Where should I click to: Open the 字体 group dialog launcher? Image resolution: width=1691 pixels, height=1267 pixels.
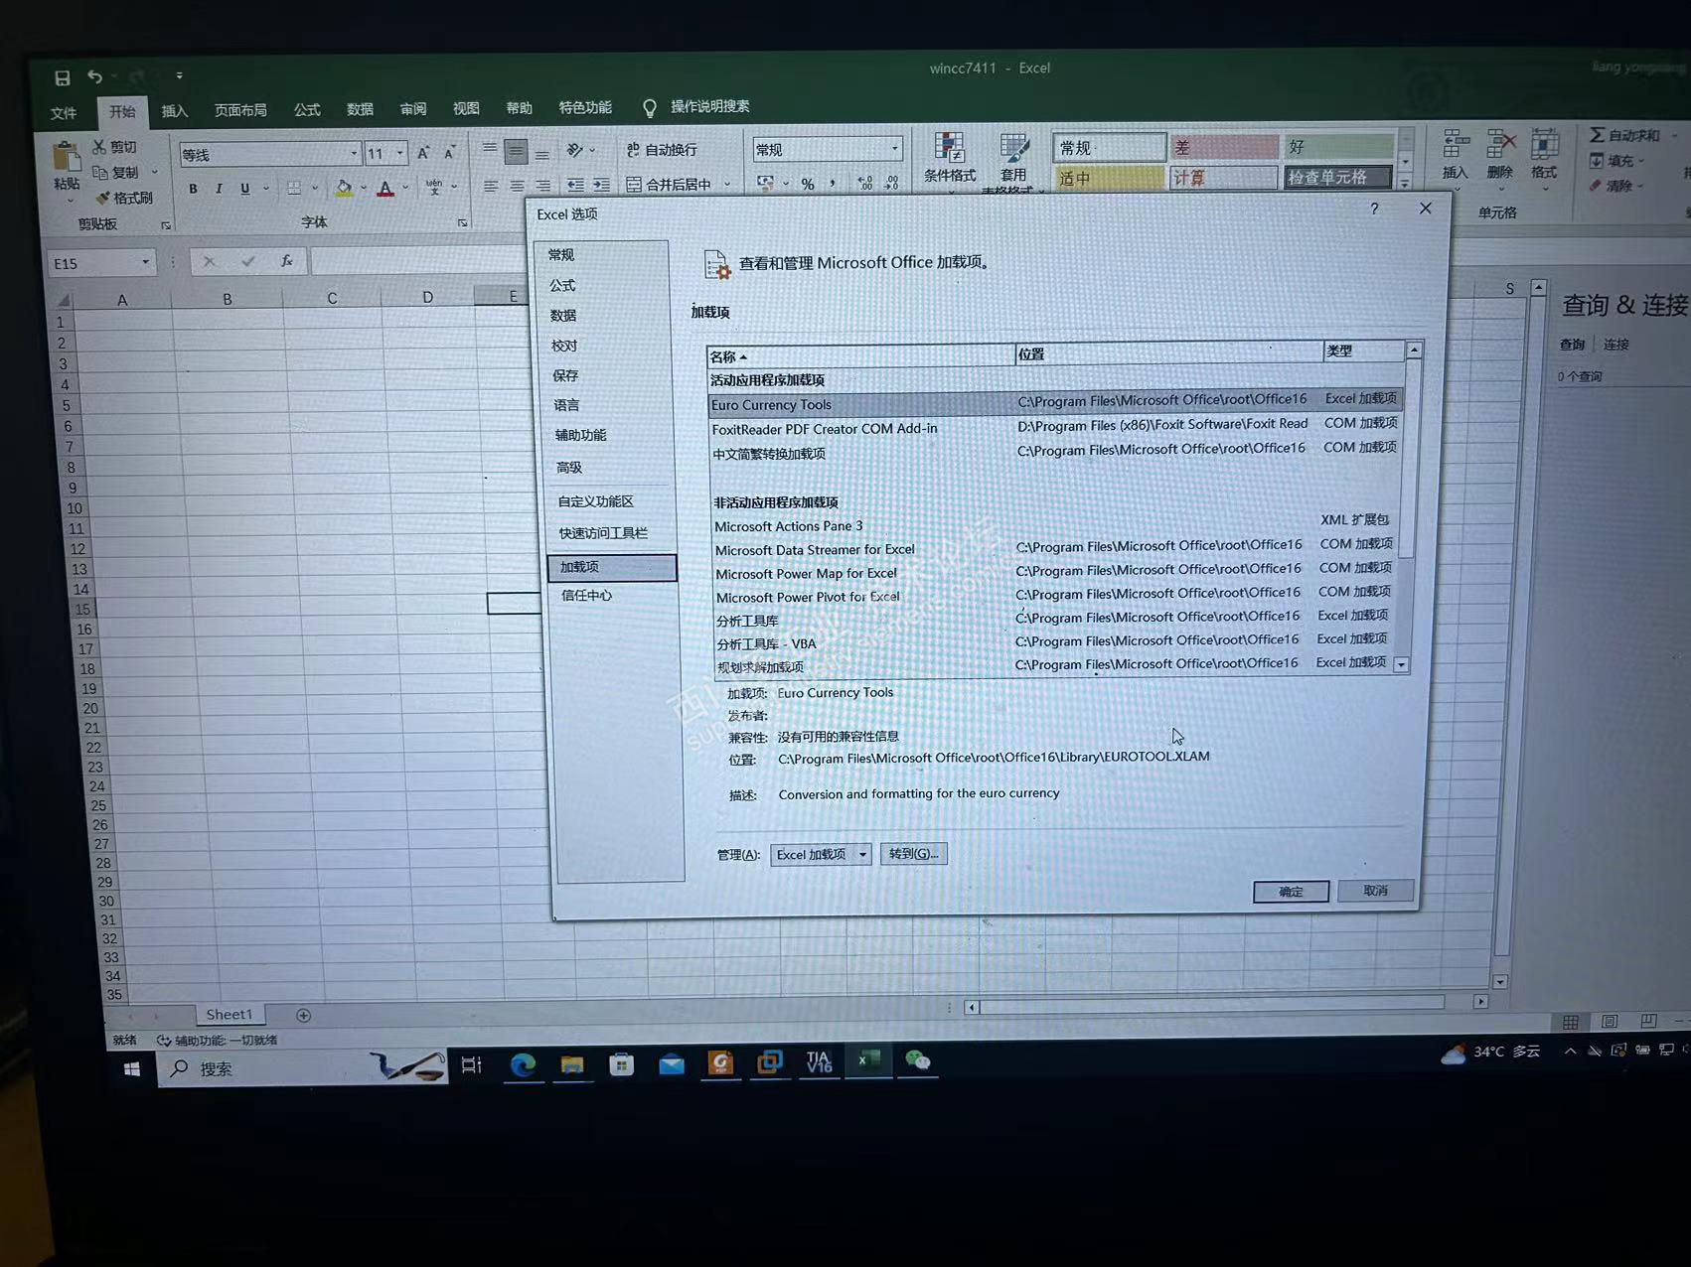coord(462,223)
